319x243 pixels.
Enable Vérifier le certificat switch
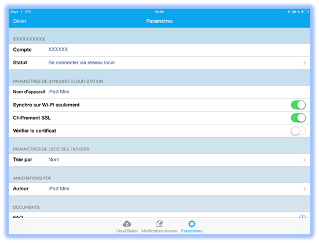coord(298,131)
